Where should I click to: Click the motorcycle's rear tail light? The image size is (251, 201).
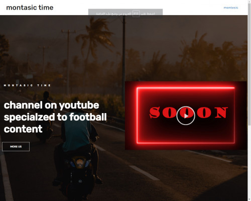coord(80,162)
